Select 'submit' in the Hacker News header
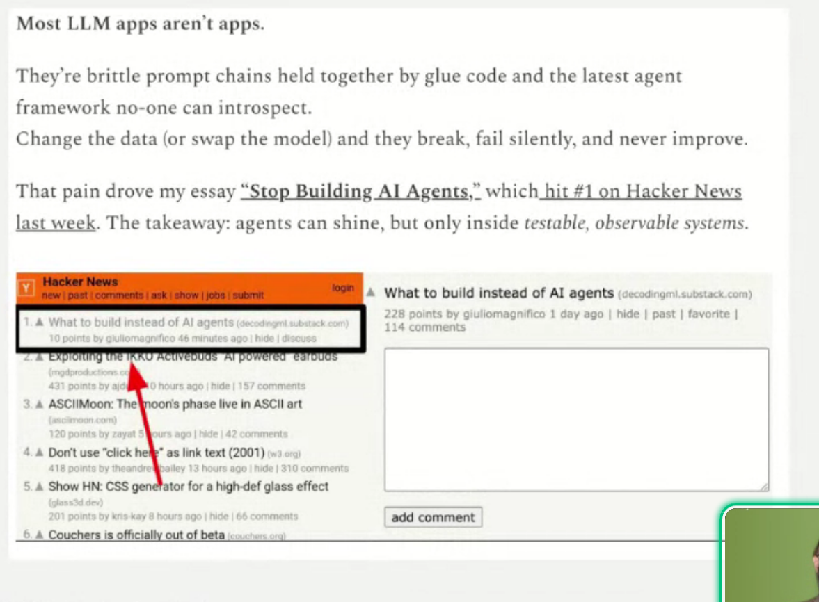819x602 pixels. tap(248, 295)
